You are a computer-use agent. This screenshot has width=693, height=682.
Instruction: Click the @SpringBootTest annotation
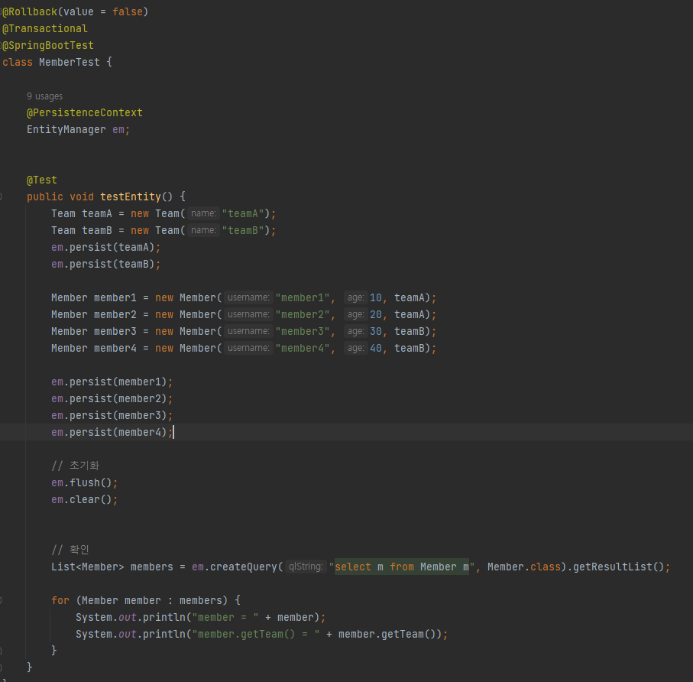[48, 46]
